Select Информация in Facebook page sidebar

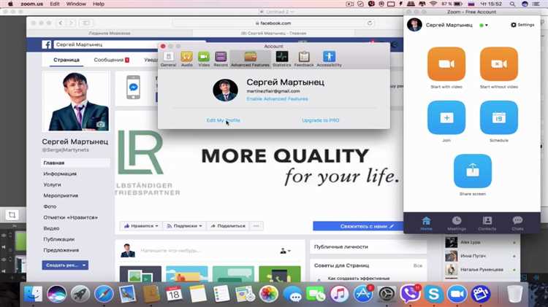click(60, 174)
